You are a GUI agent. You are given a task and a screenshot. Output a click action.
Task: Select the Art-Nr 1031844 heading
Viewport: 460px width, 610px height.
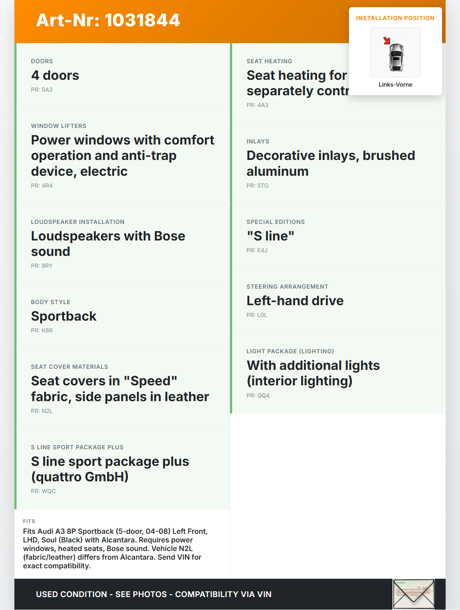point(108,20)
